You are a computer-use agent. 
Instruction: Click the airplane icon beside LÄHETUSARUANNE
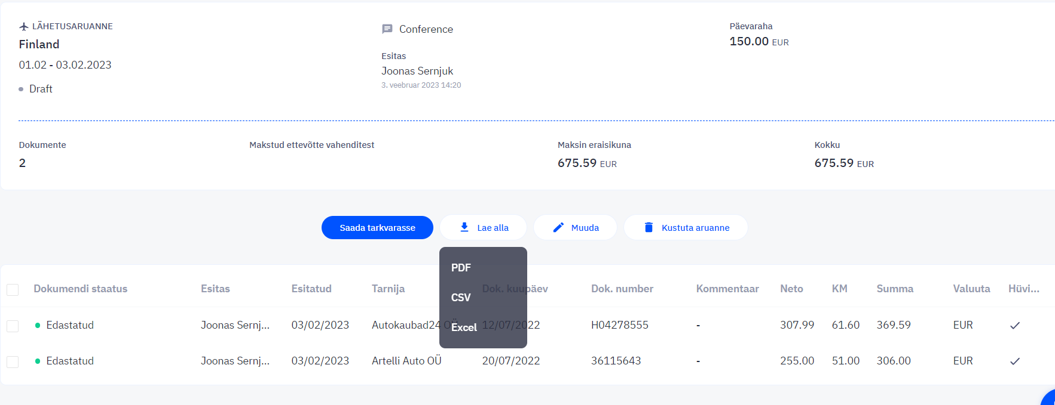[x=24, y=26]
